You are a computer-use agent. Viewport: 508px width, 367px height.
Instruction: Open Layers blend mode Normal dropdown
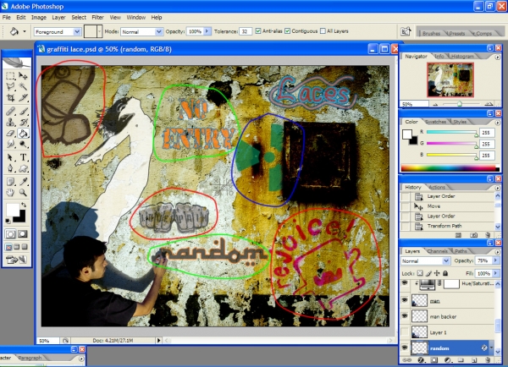[x=446, y=260]
